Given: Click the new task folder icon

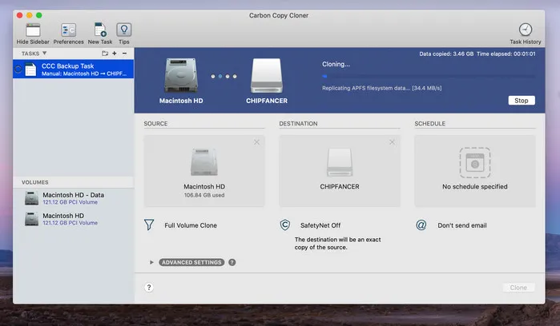Looking at the screenshot, I should pos(105,54).
